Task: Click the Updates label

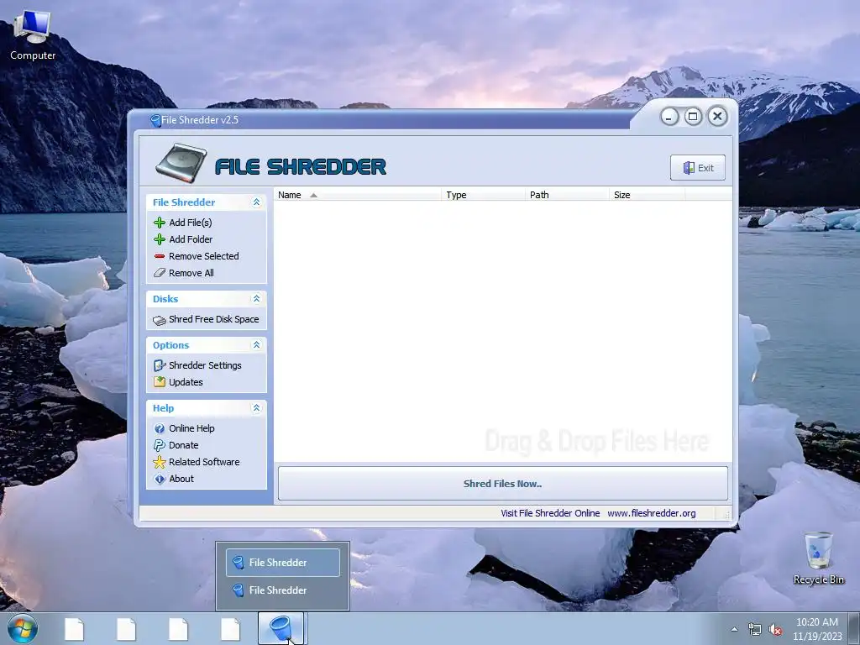Action: [x=186, y=382]
